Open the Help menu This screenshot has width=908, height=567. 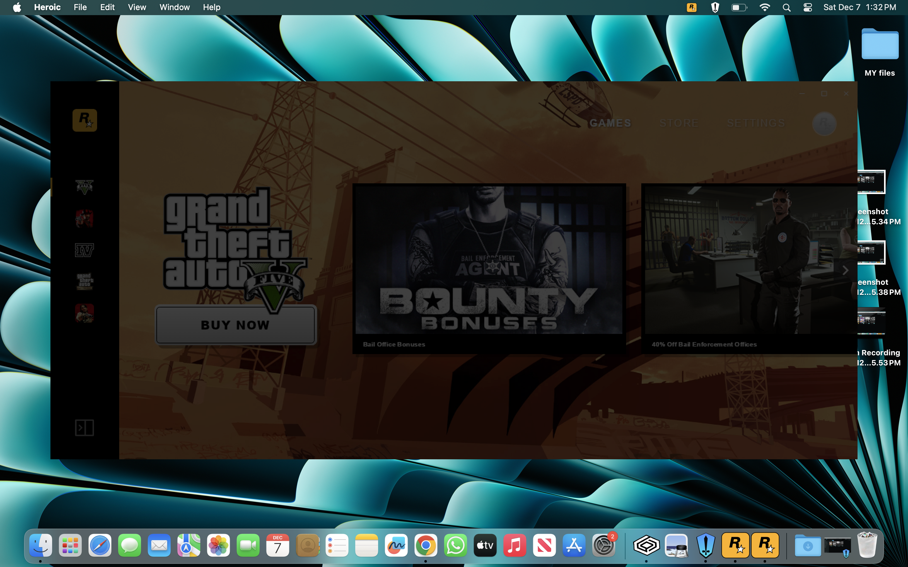[212, 7]
